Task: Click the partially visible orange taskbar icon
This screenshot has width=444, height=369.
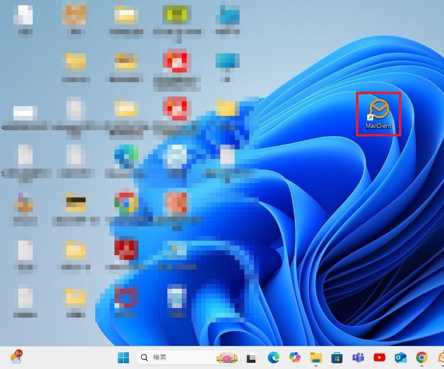Action: 441,357
